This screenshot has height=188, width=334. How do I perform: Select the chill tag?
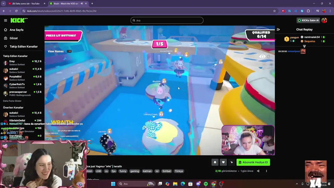coord(98,171)
